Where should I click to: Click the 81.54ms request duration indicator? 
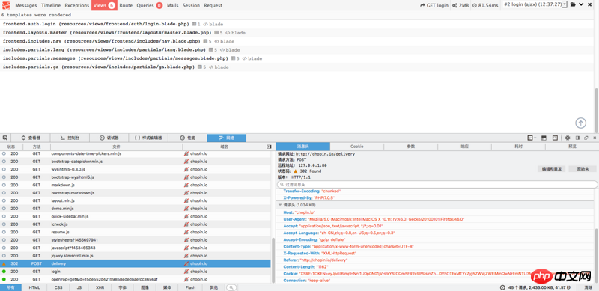[485, 5]
